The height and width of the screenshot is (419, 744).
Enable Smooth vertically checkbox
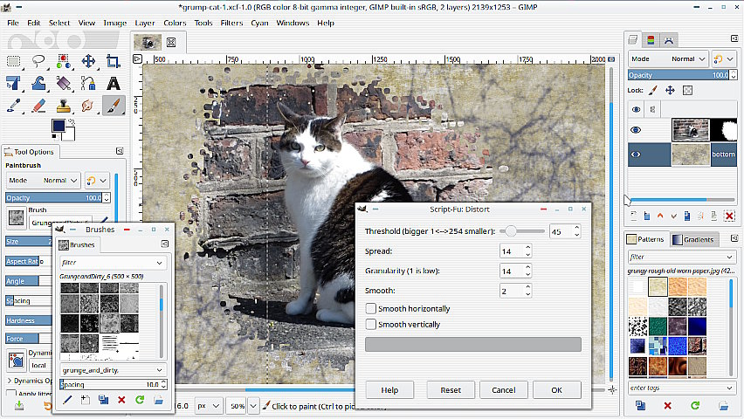click(370, 325)
